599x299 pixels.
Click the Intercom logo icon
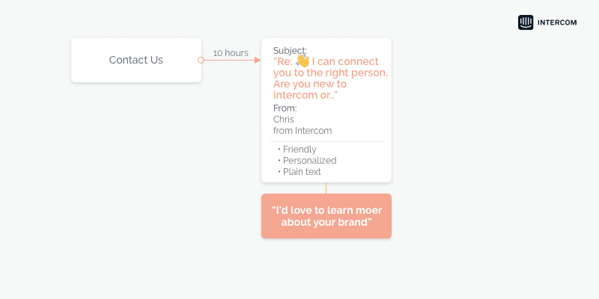coord(526,22)
